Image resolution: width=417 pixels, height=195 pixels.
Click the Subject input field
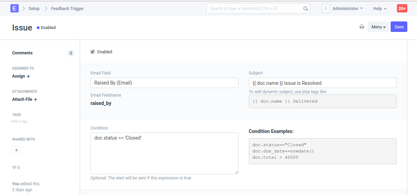pyautogui.click(x=322, y=83)
